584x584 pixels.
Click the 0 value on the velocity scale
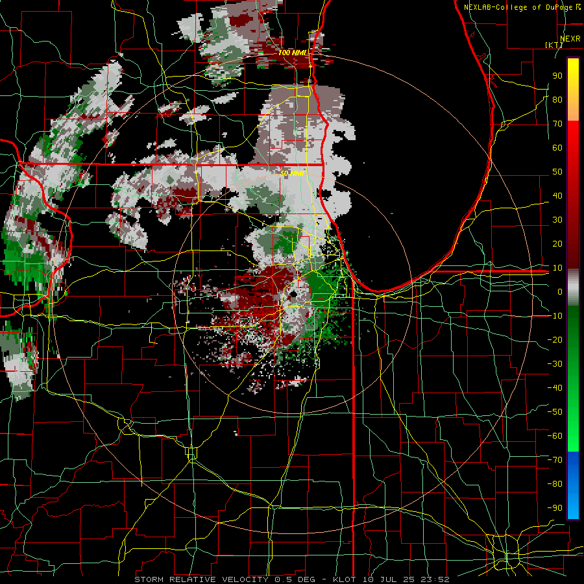[560, 291]
